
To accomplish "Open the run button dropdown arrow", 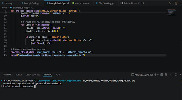I will [x=172, y=3].
